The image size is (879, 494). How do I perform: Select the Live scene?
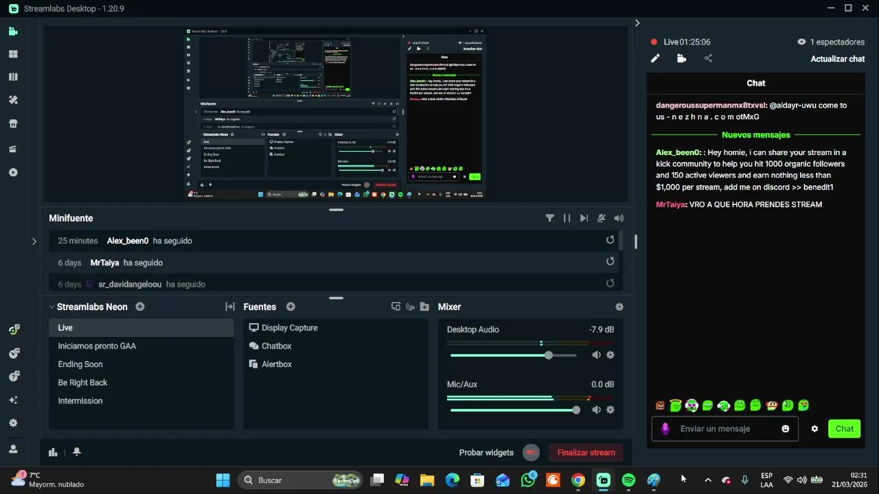pos(141,328)
